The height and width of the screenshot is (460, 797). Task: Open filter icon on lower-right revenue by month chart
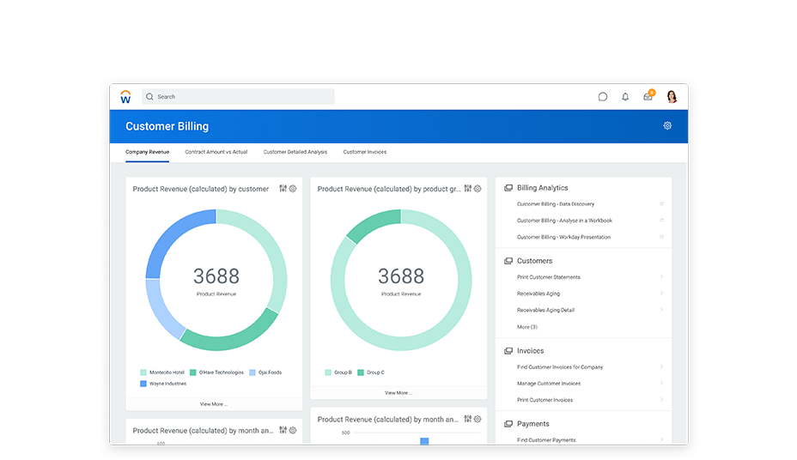[467, 419]
